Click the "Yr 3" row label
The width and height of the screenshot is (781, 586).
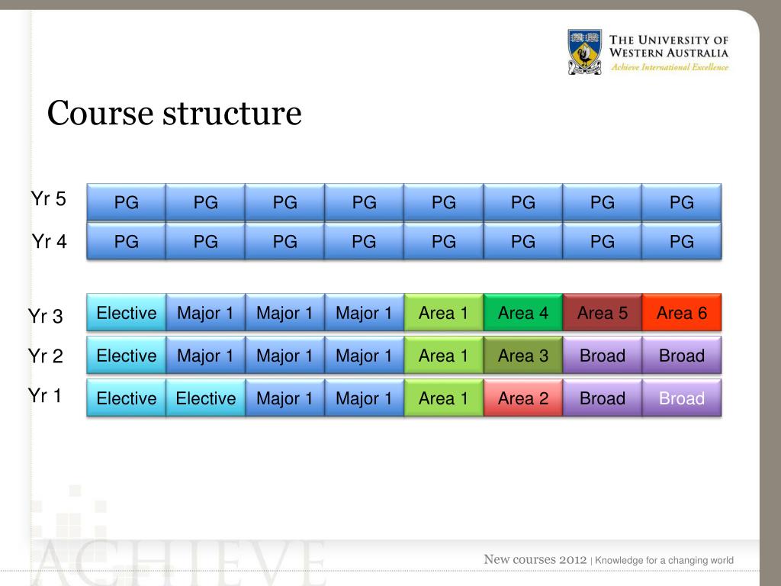tap(45, 316)
